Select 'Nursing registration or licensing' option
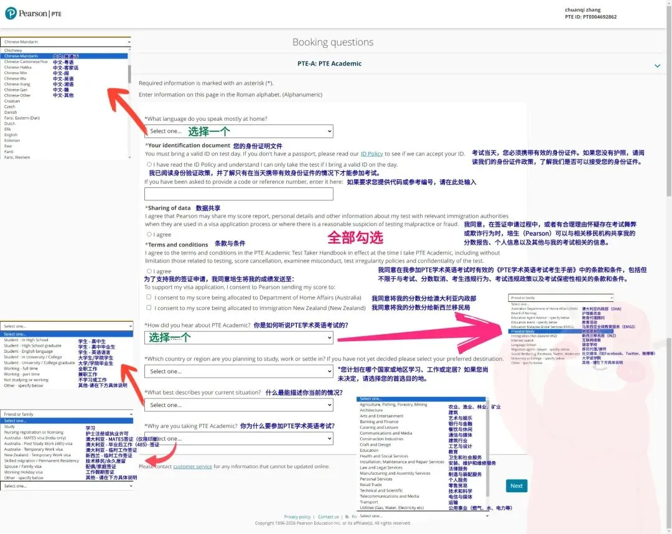Viewport: 672px width, 534px height. pos(34,432)
